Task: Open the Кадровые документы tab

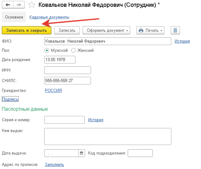Action: tap(49, 17)
